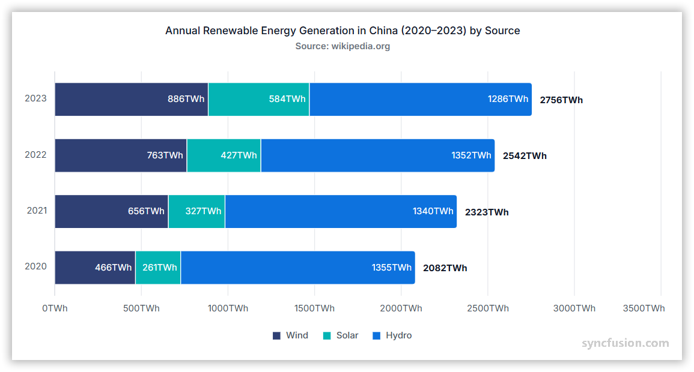
Task: Click the 2021 Solar segment 327TWh
Action: click(x=196, y=211)
